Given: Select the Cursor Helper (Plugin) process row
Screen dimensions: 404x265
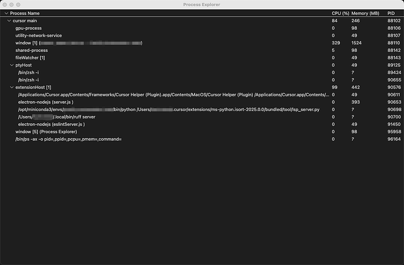Looking at the screenshot, I should 202,95.
